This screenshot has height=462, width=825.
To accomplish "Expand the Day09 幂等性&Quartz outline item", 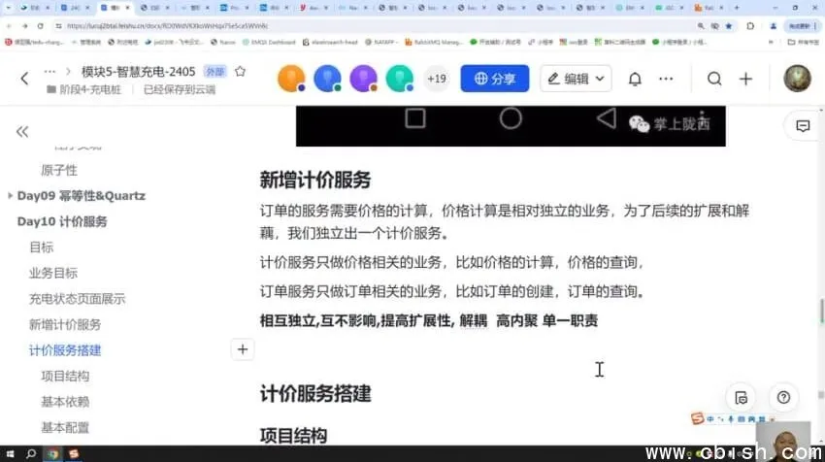I will [x=10, y=195].
